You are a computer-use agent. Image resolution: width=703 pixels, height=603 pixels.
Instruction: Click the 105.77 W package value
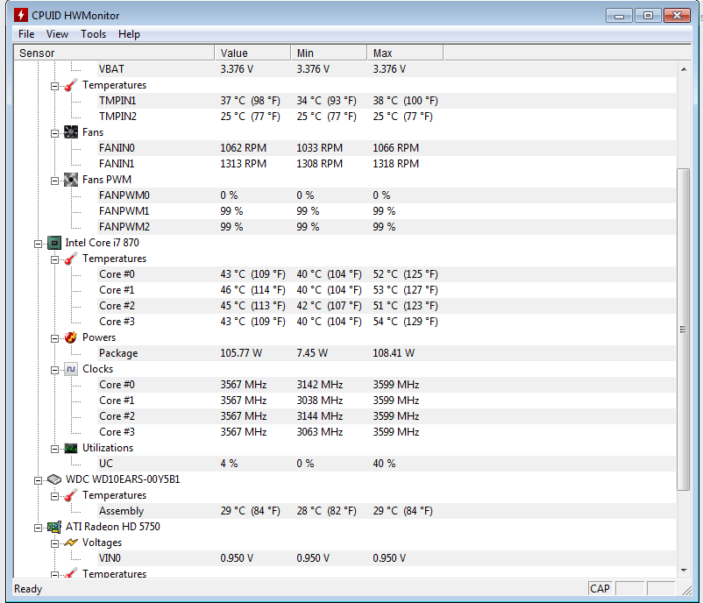(241, 353)
